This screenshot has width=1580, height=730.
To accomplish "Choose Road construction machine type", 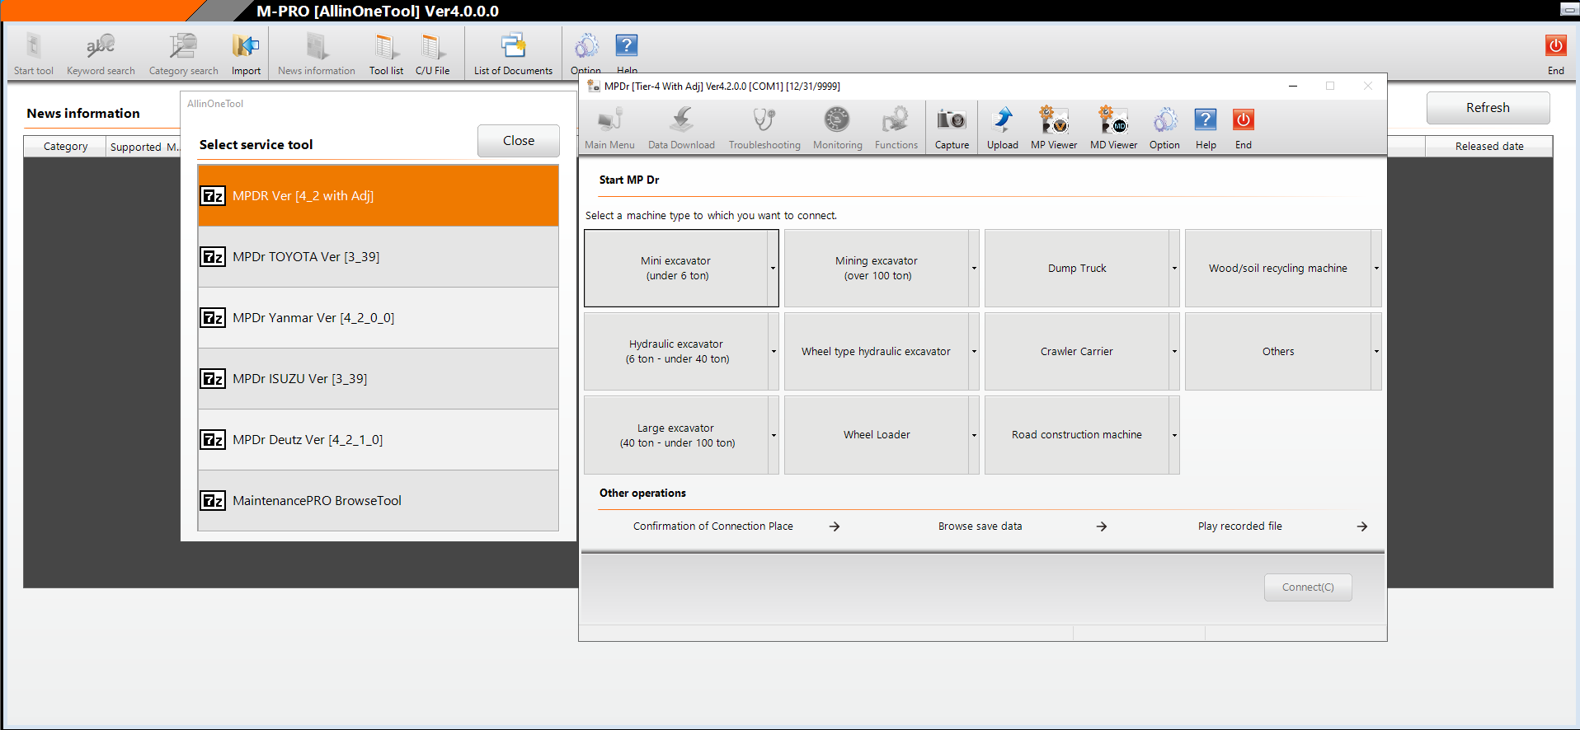I will click(x=1077, y=435).
